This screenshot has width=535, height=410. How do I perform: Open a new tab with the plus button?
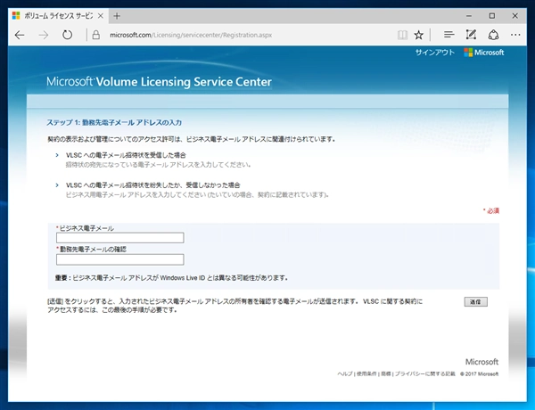coord(117,16)
